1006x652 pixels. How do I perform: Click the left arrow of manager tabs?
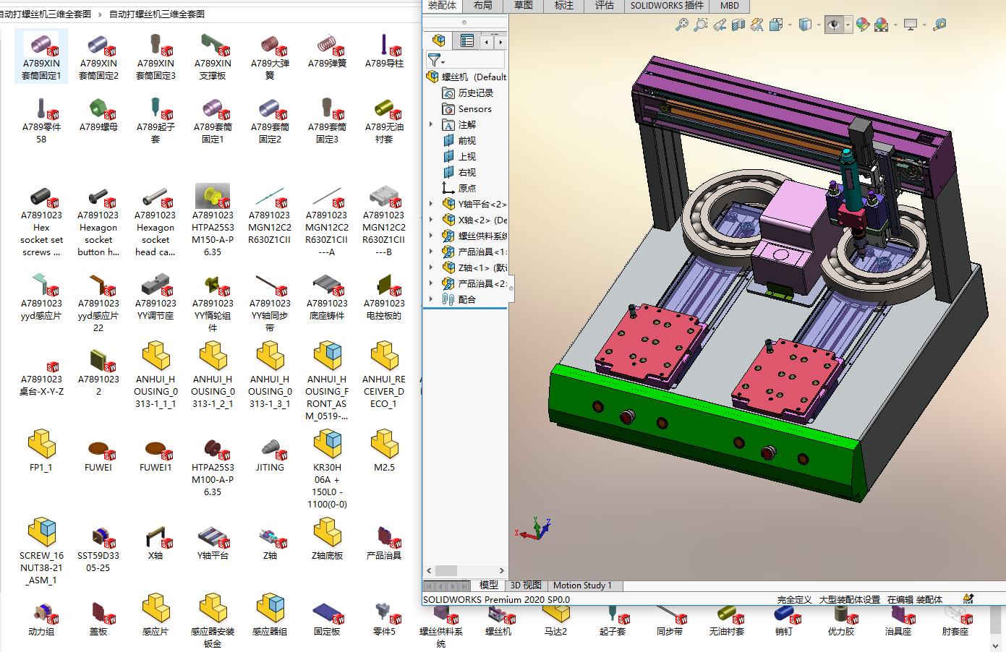487,42
